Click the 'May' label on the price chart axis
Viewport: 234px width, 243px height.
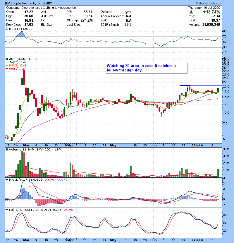pyautogui.click(x=113, y=145)
